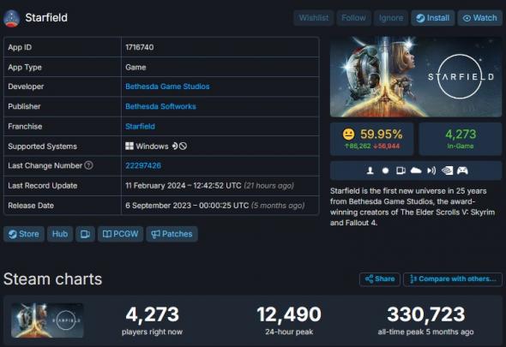The width and height of the screenshot is (506, 347).
Task: Click the NVIDIA GeForce Now icon
Action: coord(448,171)
